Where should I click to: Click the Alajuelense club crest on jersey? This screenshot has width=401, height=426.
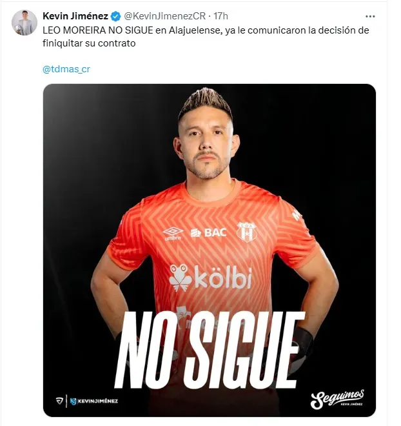click(x=246, y=232)
